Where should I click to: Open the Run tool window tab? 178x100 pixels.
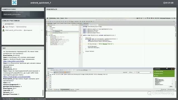[72, 89]
